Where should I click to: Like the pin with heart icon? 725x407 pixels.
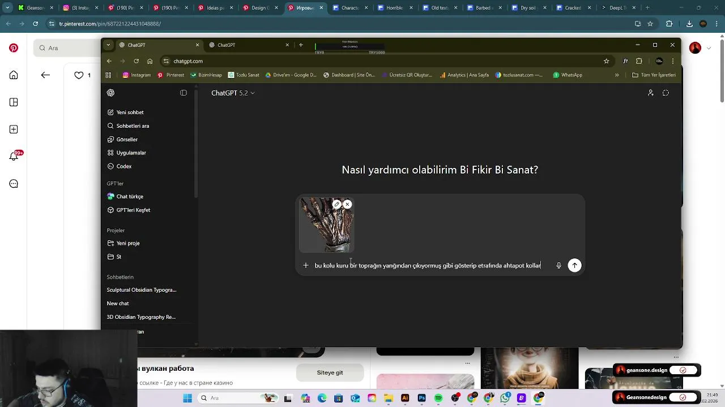point(79,75)
